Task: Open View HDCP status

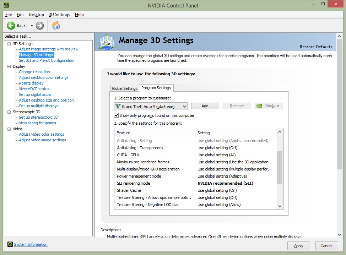Action: click(x=34, y=89)
